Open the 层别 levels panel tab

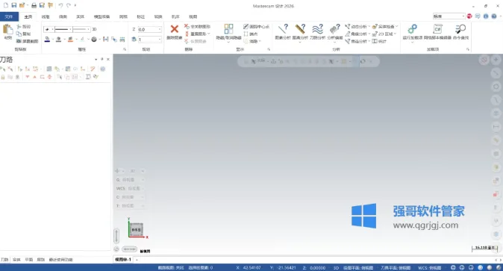pyautogui.click(x=41, y=260)
